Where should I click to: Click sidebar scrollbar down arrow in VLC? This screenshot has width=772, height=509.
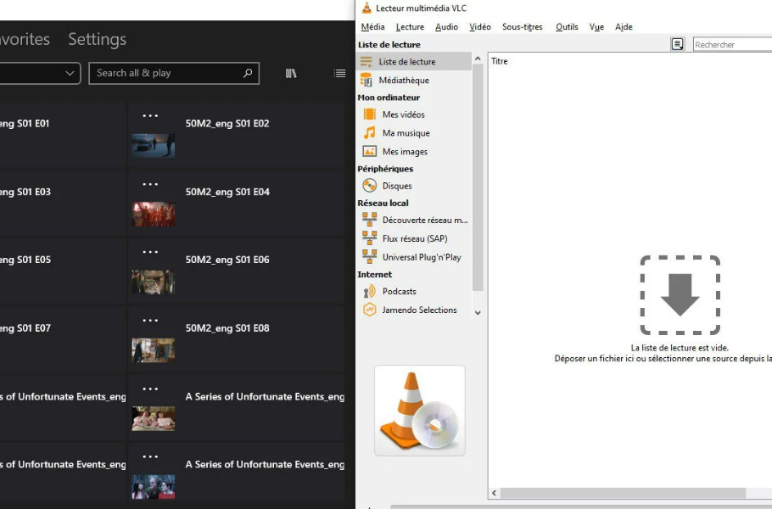[x=478, y=312]
